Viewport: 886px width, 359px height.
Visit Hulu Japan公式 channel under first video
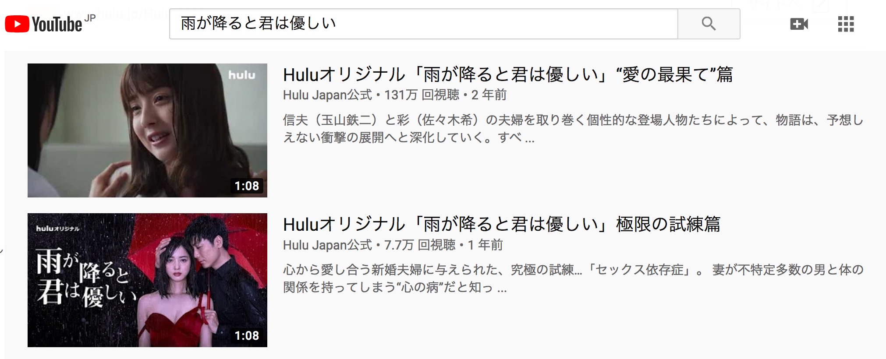[327, 95]
